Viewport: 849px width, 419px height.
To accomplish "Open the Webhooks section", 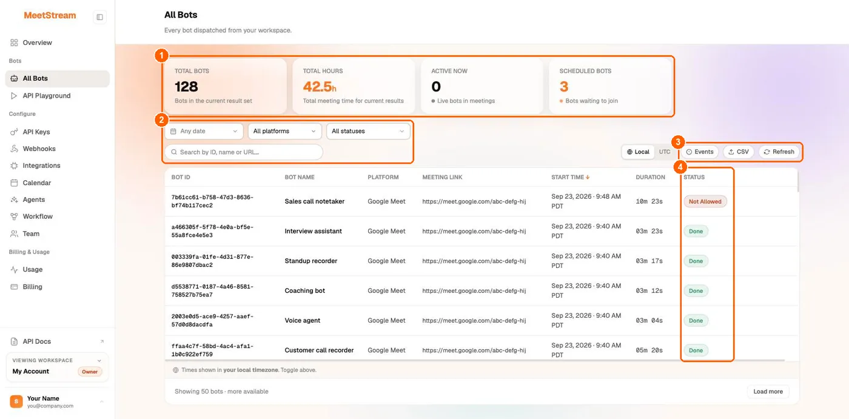I will (57, 149).
